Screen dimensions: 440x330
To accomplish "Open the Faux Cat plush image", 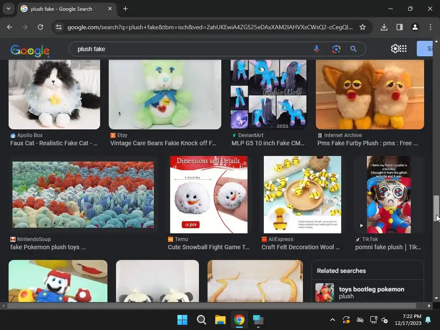I will click(x=55, y=94).
